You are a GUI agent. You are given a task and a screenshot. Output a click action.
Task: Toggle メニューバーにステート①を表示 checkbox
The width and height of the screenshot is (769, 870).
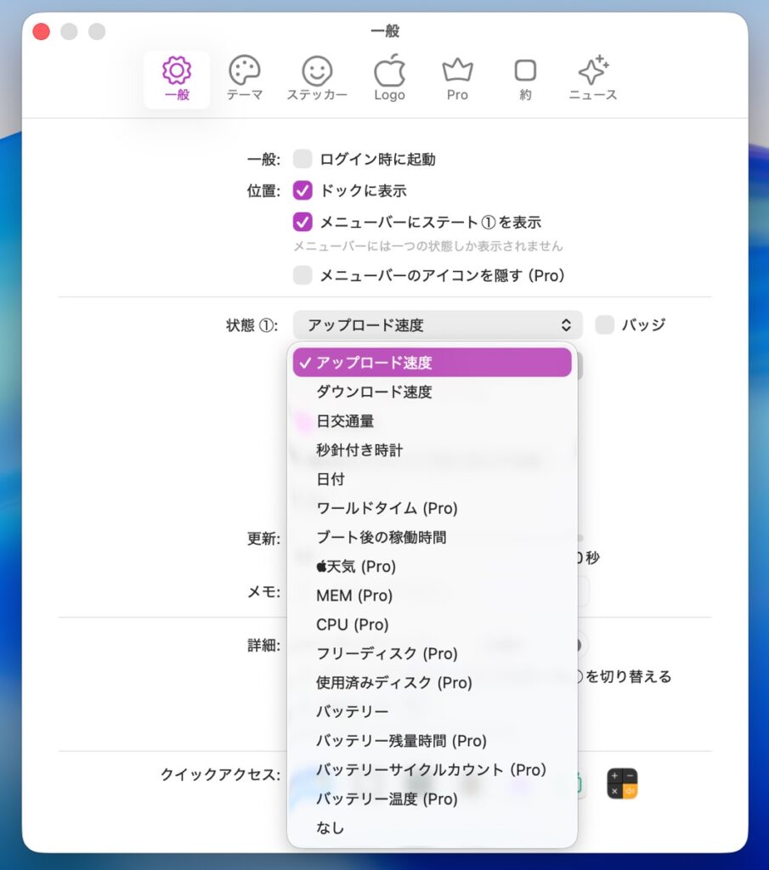point(303,222)
